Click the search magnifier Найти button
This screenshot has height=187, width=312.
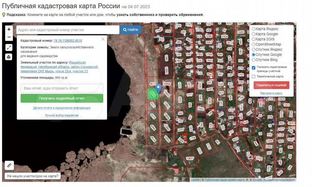point(130,29)
